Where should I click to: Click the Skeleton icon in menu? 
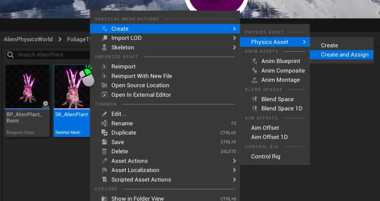(104, 47)
